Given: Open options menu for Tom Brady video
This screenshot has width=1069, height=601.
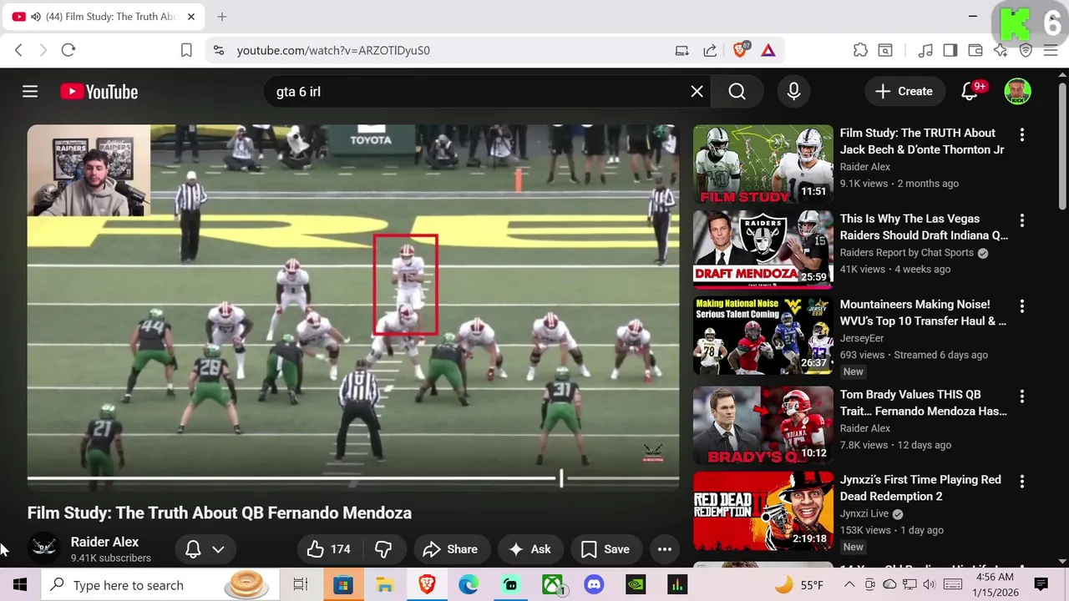Looking at the screenshot, I should pyautogui.click(x=1021, y=396).
